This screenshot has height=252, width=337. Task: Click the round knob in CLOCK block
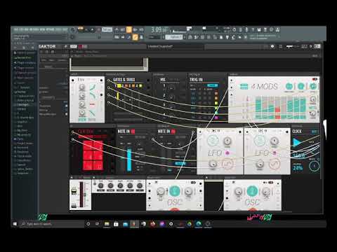314,166
